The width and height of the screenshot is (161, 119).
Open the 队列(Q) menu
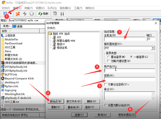point(52,8)
